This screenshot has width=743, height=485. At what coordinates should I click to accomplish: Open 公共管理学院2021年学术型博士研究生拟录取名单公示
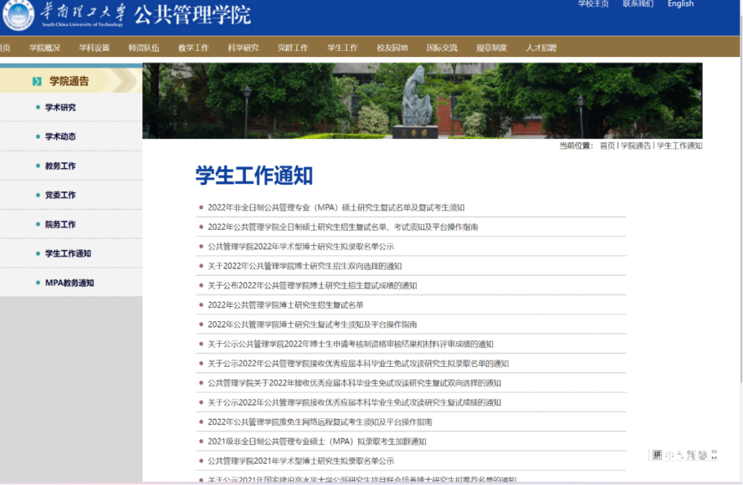(x=301, y=461)
